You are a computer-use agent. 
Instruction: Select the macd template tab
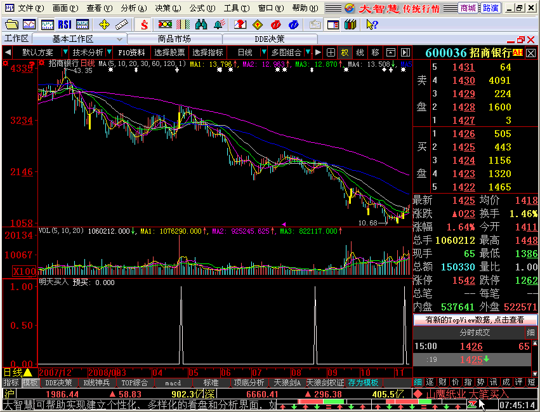pyautogui.click(x=173, y=382)
